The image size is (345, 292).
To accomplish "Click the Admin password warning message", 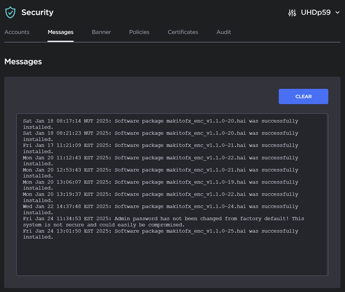I will tap(163, 222).
